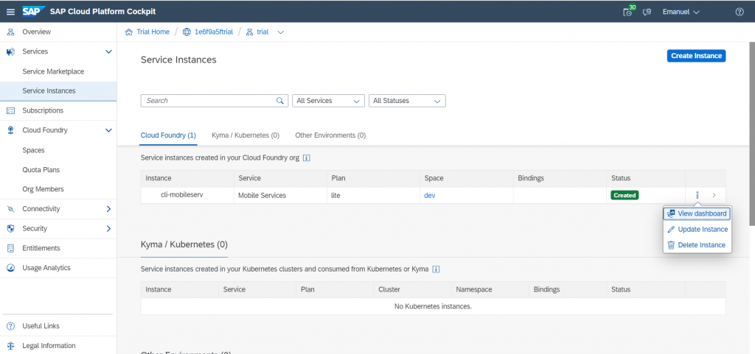Open the dev space link
The height and width of the screenshot is (354, 755).
(x=430, y=196)
